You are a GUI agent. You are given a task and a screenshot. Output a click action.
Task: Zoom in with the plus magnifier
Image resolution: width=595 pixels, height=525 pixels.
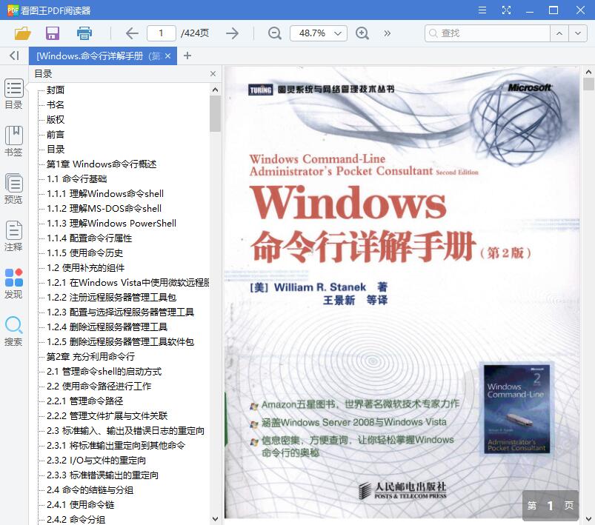362,33
